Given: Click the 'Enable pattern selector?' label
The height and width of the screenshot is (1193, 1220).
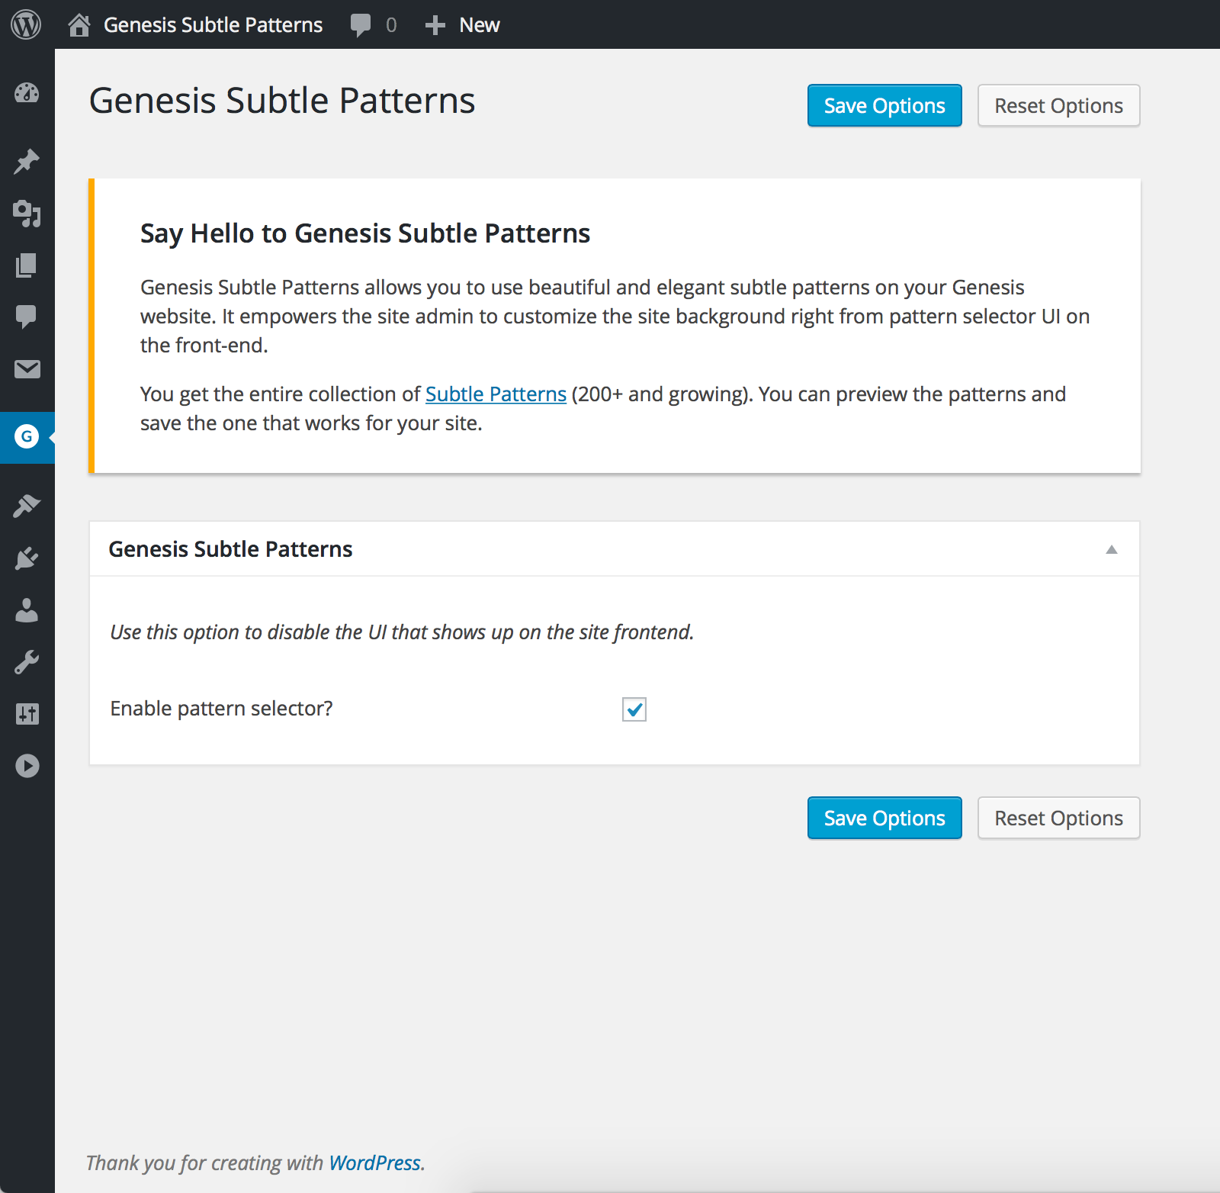Looking at the screenshot, I should coord(221,709).
